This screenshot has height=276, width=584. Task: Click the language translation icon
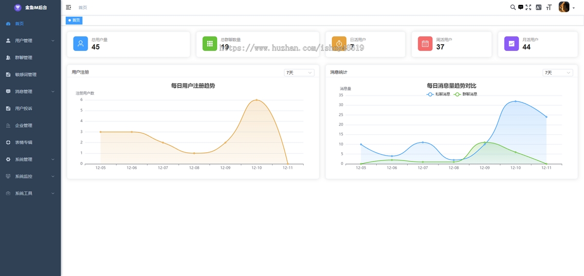539,7
